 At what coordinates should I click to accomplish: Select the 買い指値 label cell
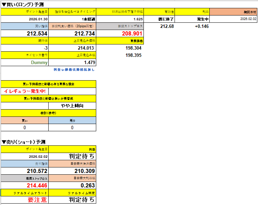[x=25, y=26]
